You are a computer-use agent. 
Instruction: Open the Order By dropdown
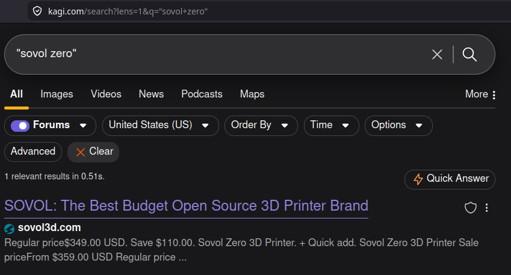click(261, 125)
